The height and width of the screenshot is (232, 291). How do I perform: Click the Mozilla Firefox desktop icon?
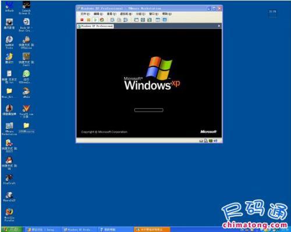coord(9,215)
